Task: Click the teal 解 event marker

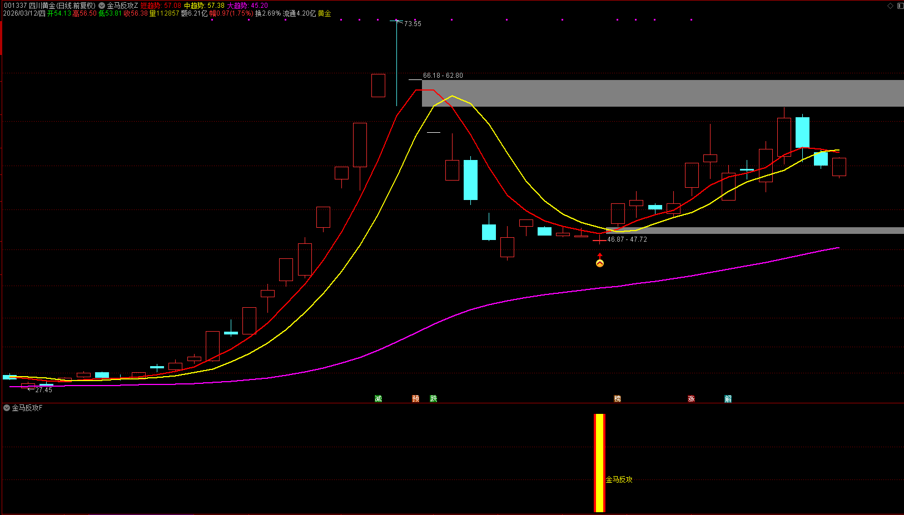Action: [x=728, y=398]
